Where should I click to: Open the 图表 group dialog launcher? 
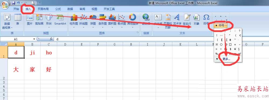(x=137, y=32)
